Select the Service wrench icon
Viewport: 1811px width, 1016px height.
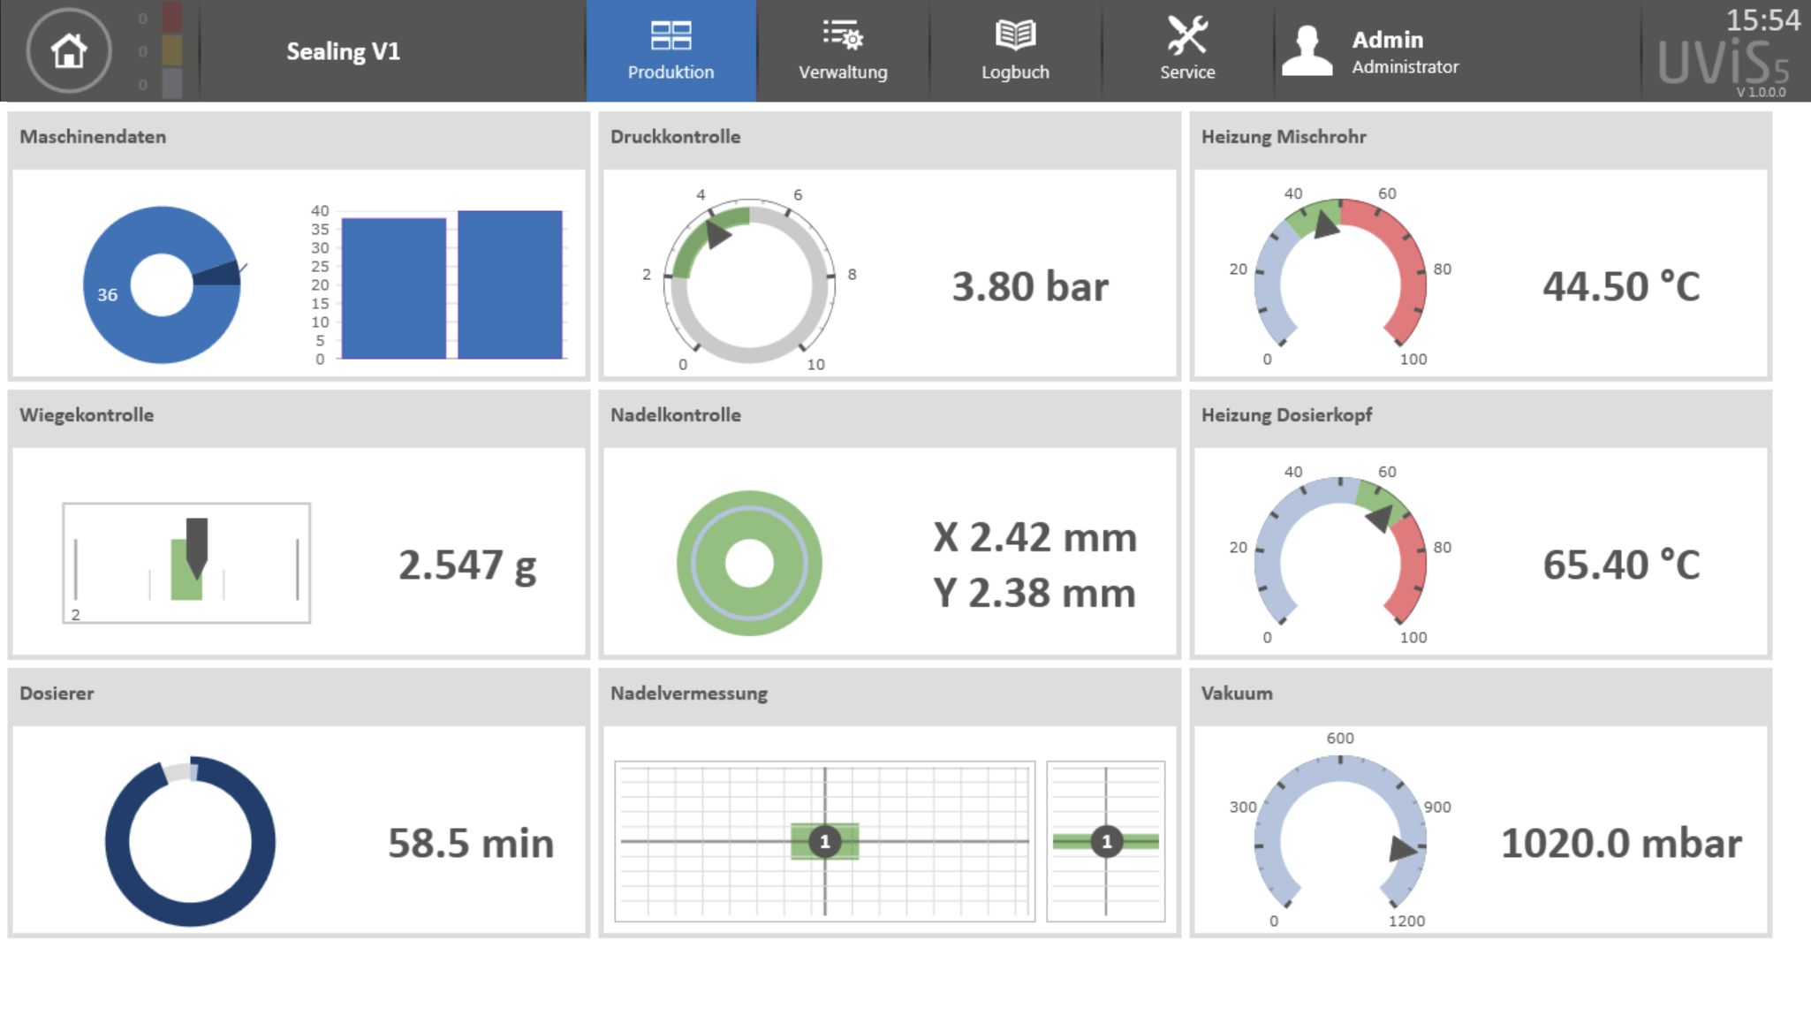coord(1187,34)
